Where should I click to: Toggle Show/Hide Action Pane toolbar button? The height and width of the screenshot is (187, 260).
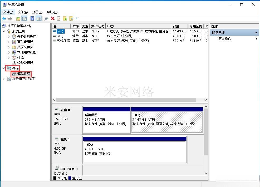[39, 18]
